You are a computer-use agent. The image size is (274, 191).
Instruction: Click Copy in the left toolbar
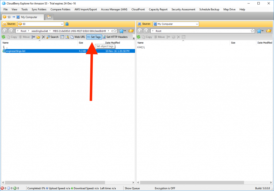[12, 37]
